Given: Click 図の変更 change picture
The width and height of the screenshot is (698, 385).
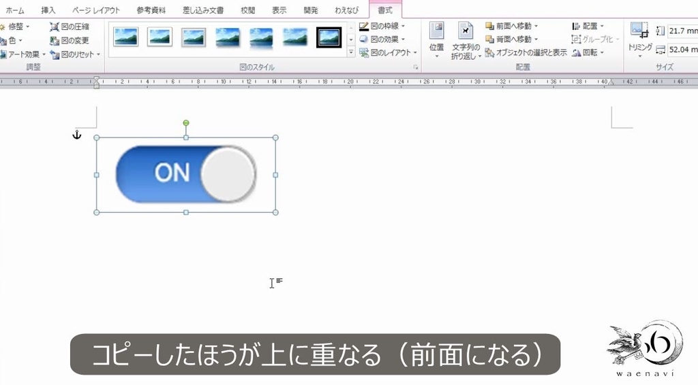Looking at the screenshot, I should [70, 40].
